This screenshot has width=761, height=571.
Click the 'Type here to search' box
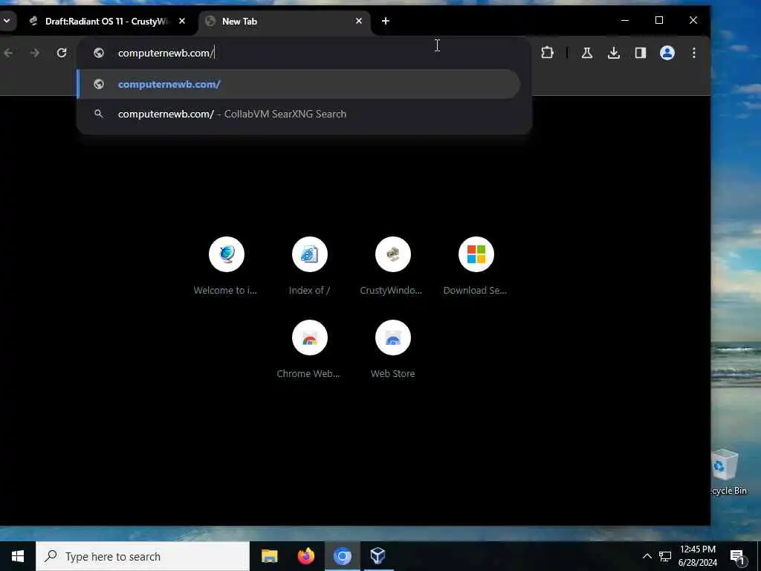coord(143,556)
